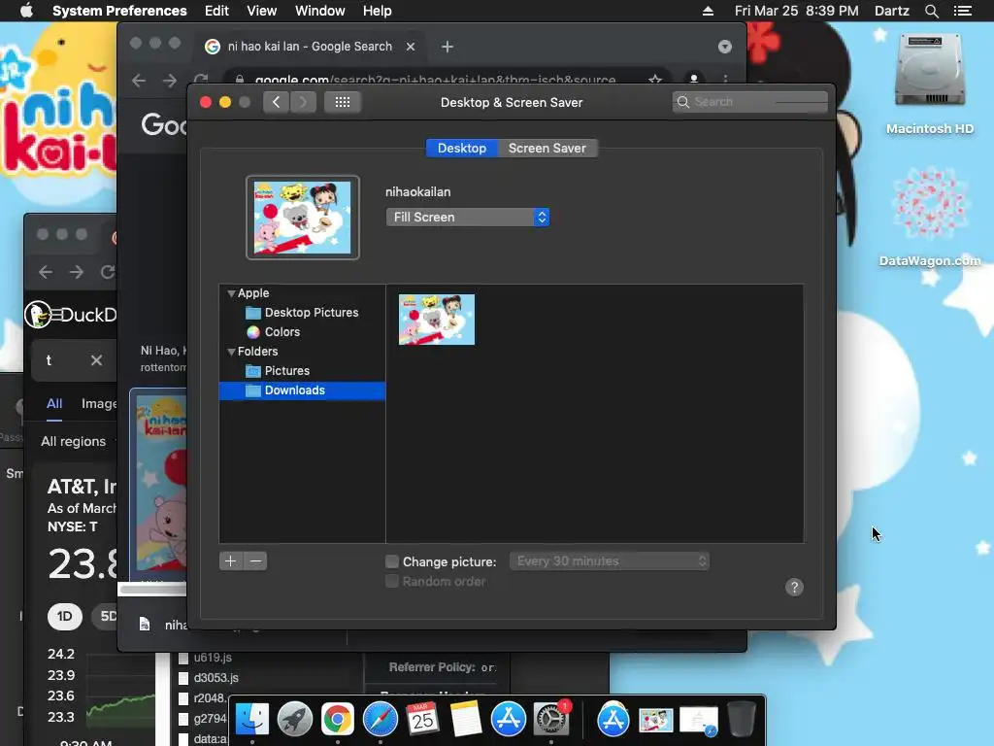This screenshot has width=994, height=746.
Task: Select Colors in the sidebar
Action: (x=302, y=332)
